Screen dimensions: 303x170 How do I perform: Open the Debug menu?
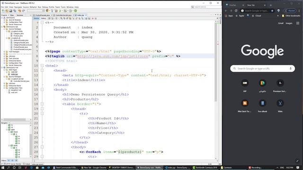45,7
